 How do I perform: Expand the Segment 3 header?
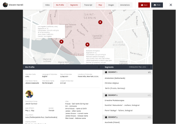127,117
